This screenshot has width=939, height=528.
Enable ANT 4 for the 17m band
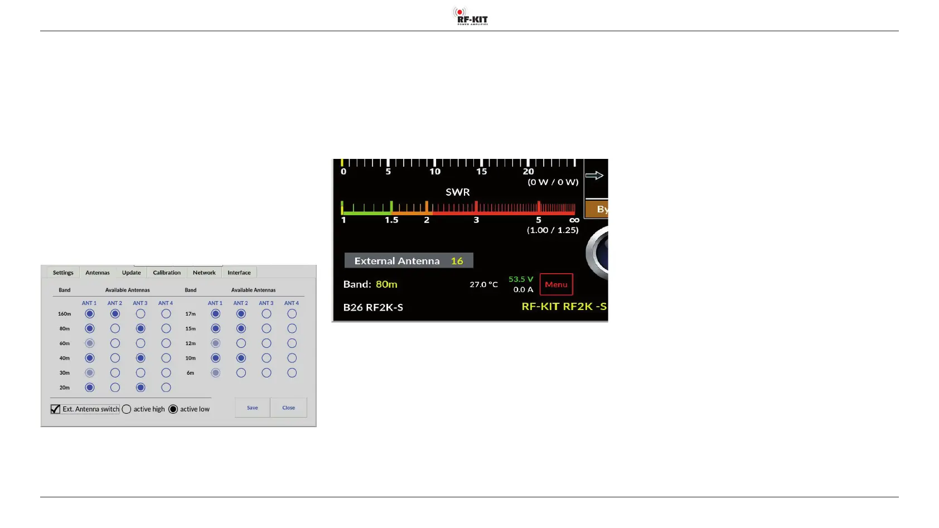click(292, 314)
